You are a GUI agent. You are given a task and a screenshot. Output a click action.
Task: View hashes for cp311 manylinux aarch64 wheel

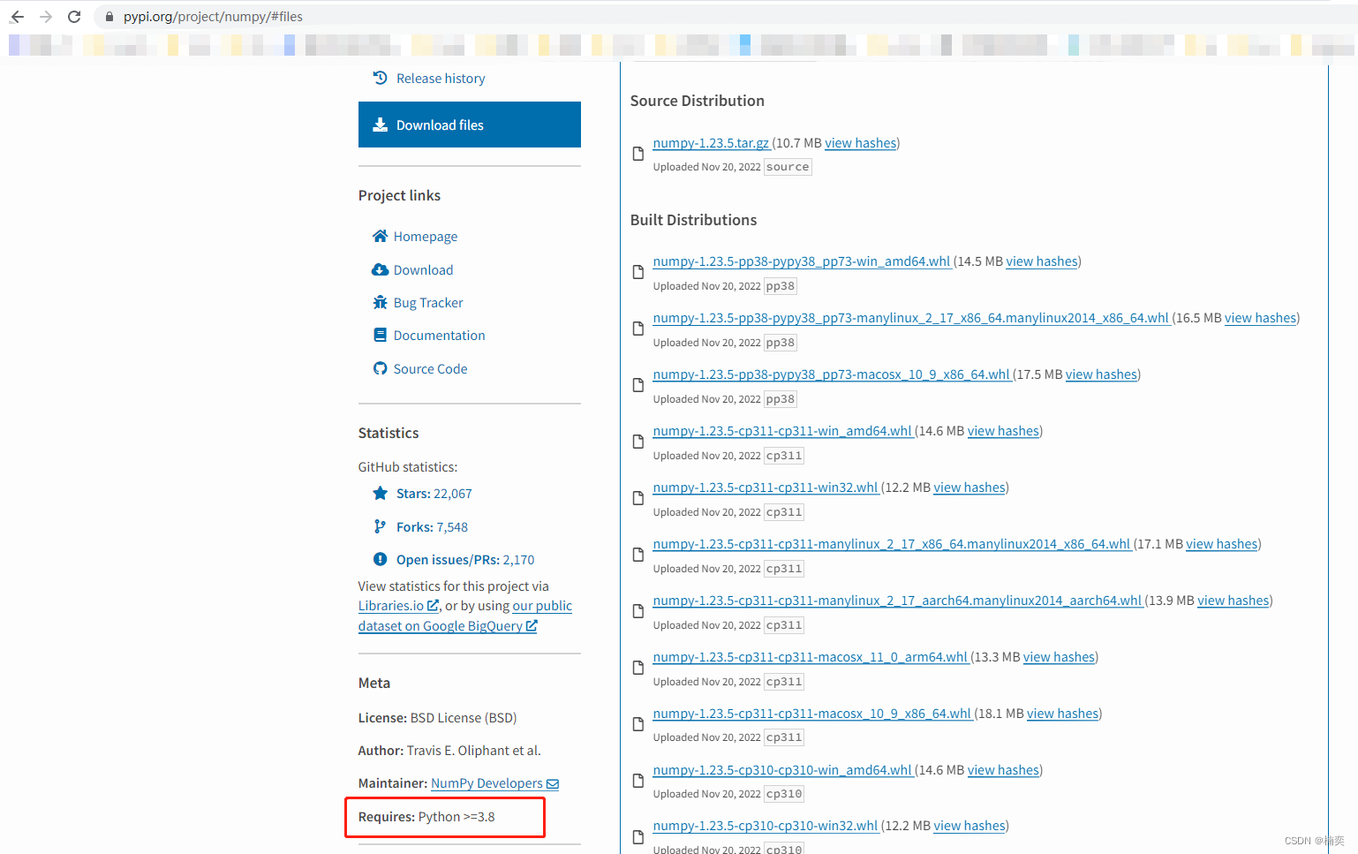[x=1234, y=601]
